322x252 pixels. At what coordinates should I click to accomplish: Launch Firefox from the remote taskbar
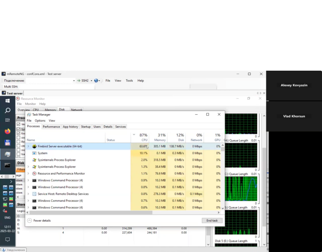pos(8,131)
